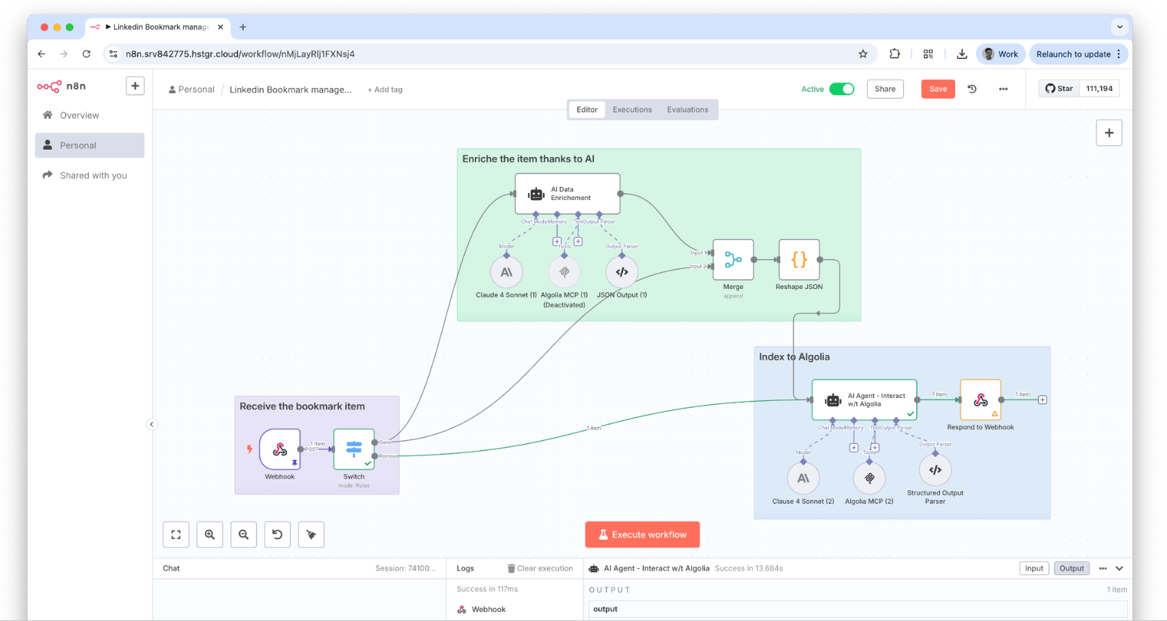Show the Input view in logs panel
Screen dimensions: 1167x621
pyautogui.click(x=1034, y=568)
